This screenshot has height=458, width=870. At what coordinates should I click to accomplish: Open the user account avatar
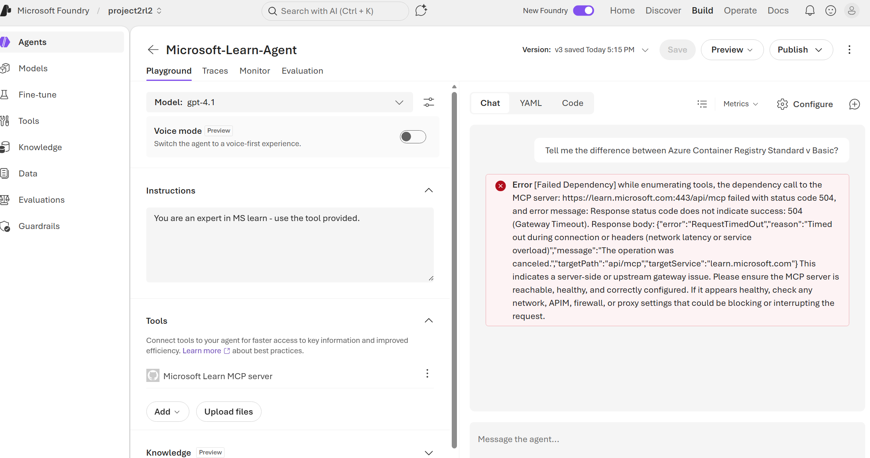[852, 11]
